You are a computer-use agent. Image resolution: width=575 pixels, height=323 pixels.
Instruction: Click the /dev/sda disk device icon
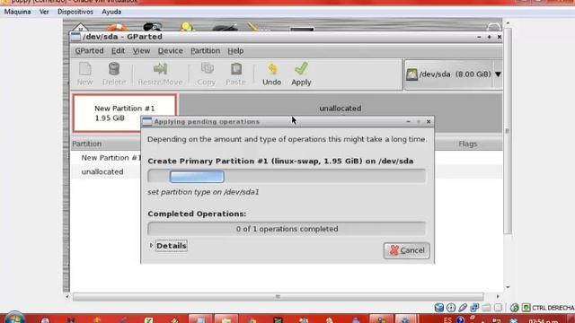(411, 74)
